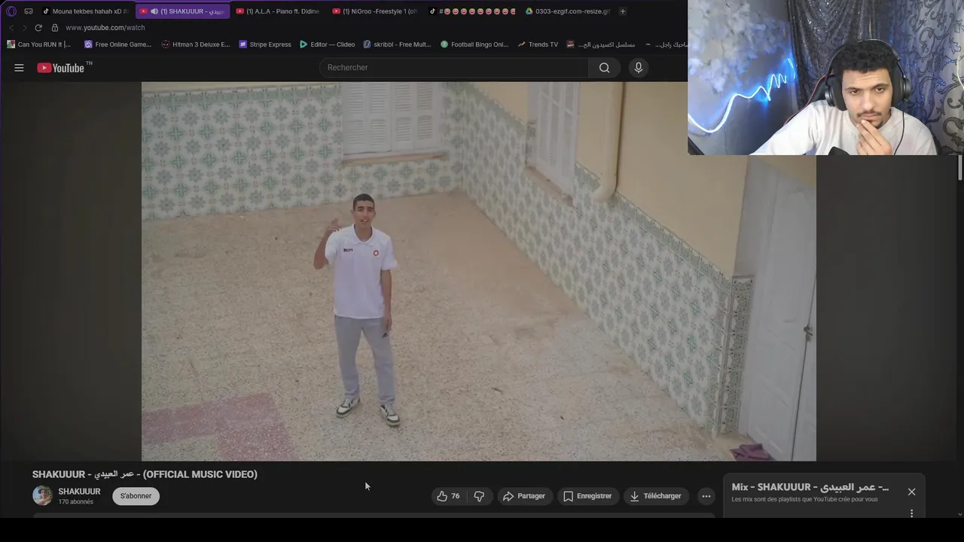The height and width of the screenshot is (542, 964).
Task: Switch to the emoji TikTok tab
Action: pos(471,11)
